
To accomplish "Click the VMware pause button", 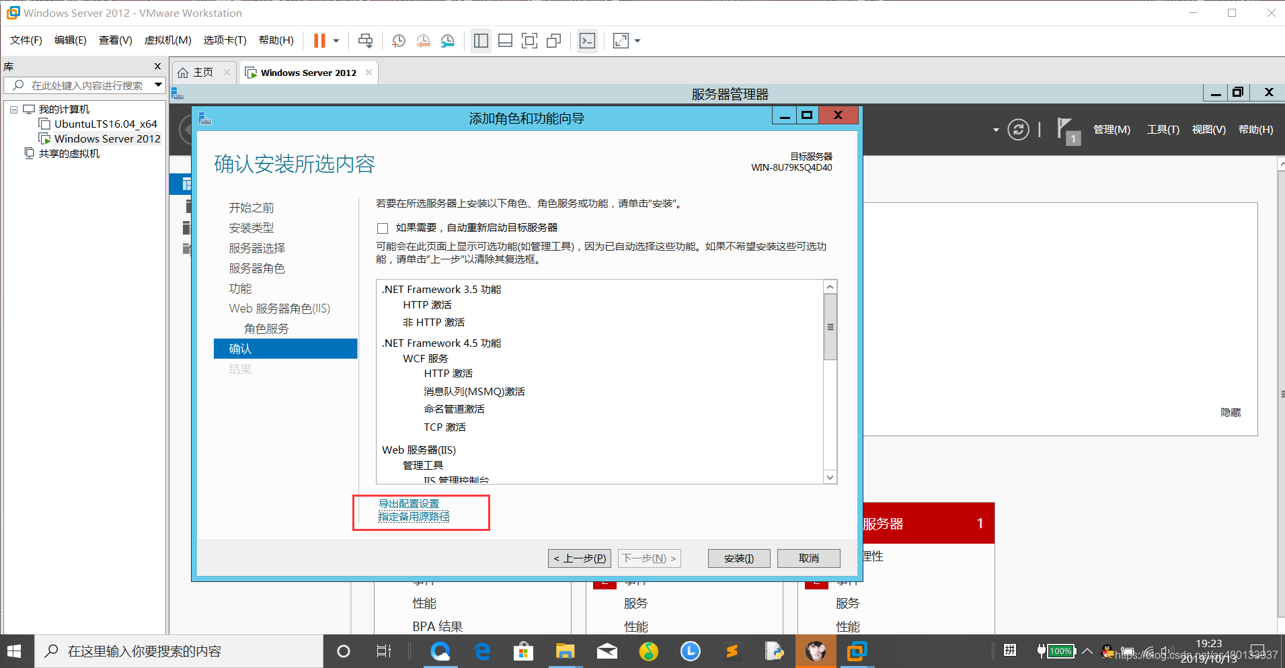I will (x=319, y=41).
